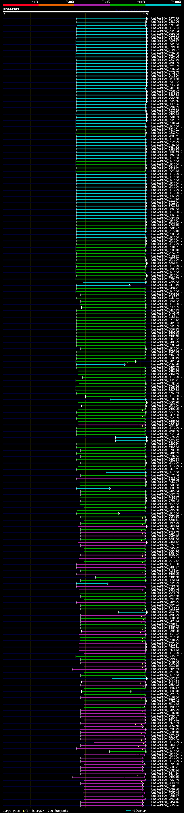Click the purple ~60% identity legend bar
Image resolution: width=184 pixels, height=813 pixels.
[92, 5]
